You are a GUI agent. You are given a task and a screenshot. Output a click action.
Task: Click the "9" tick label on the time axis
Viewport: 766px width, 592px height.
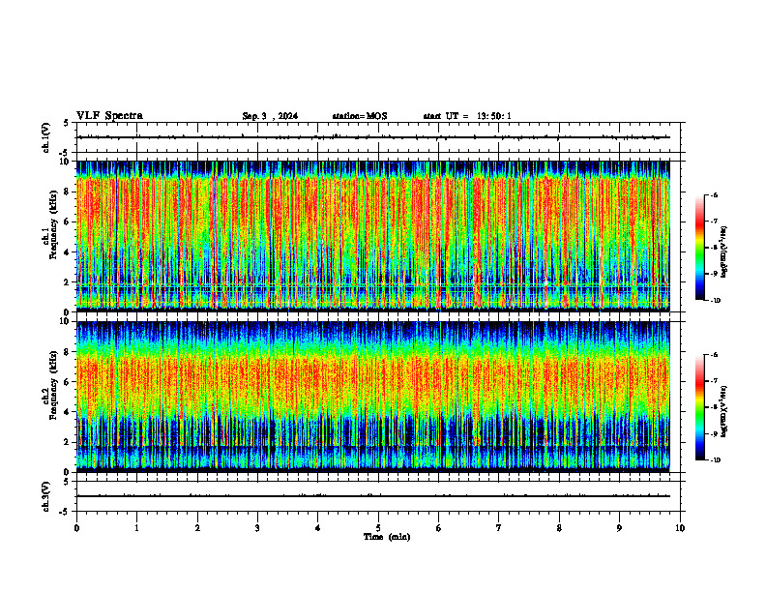tap(619, 528)
